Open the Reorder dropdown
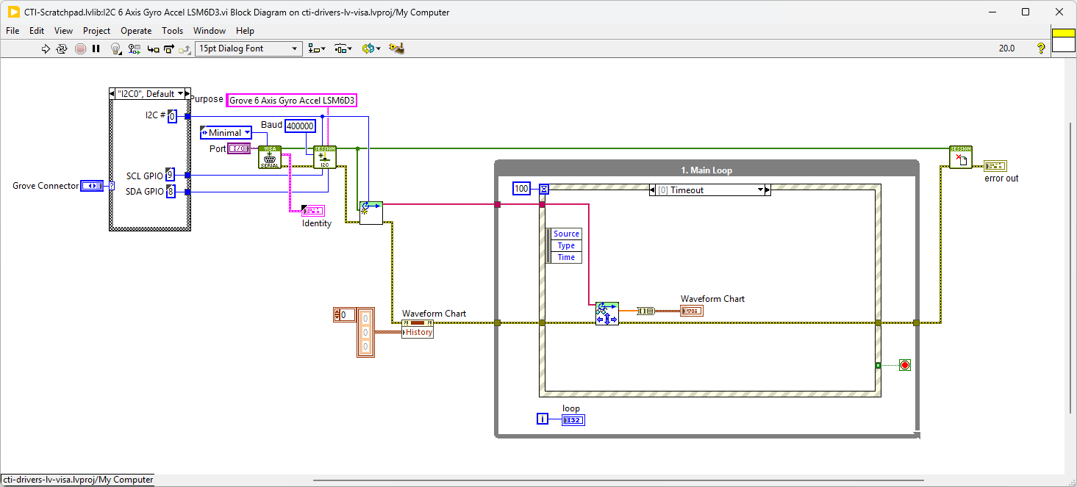This screenshot has height=487, width=1077. 371,48
